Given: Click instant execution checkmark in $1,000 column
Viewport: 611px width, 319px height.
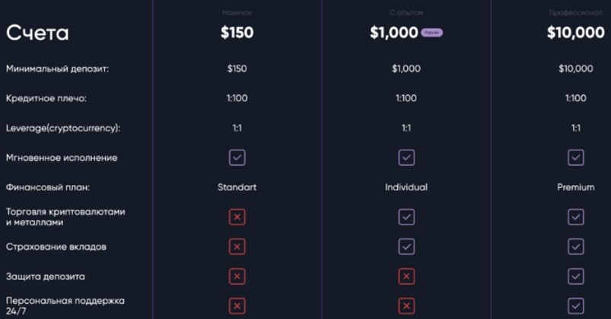Looking at the screenshot, I should point(406,158).
